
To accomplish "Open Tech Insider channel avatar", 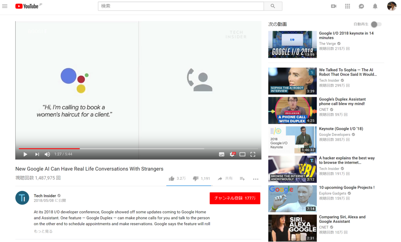I will pos(22,198).
